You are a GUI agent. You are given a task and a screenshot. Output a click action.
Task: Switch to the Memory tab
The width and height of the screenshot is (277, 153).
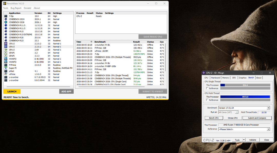226,78
